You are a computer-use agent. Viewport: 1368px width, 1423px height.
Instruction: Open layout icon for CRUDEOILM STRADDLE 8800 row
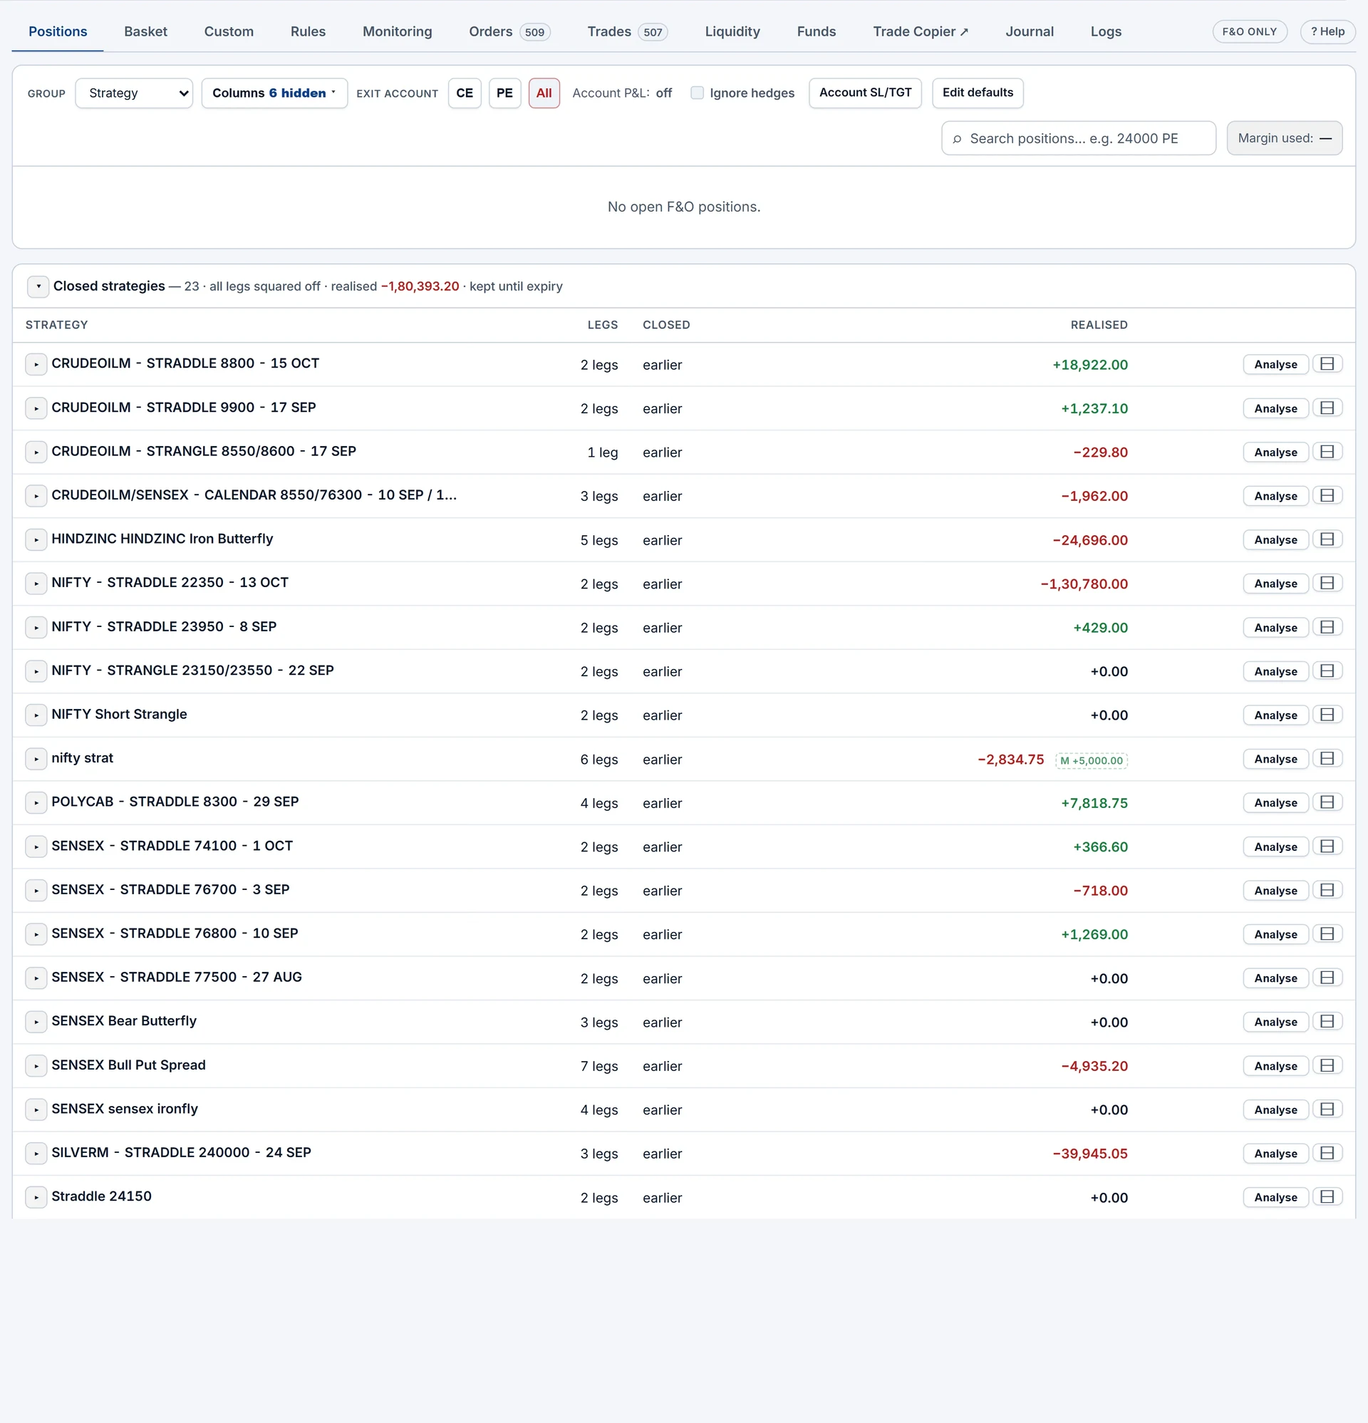[x=1327, y=363]
